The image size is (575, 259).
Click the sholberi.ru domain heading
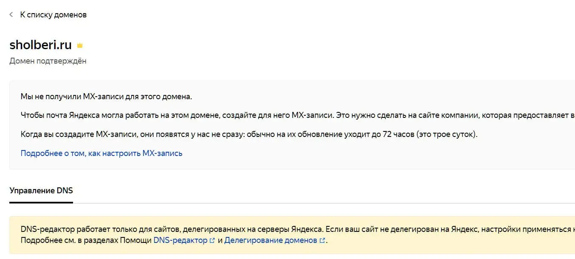(x=40, y=45)
